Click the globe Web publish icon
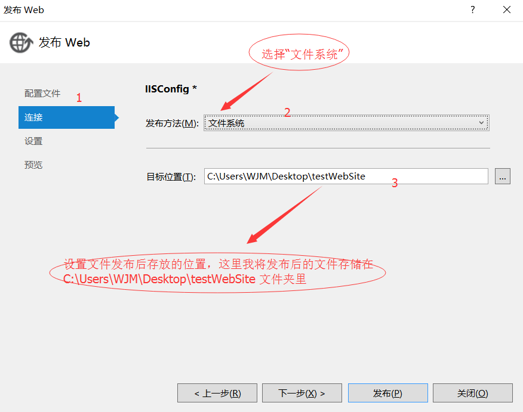The width and height of the screenshot is (523, 412). pyautogui.click(x=21, y=42)
